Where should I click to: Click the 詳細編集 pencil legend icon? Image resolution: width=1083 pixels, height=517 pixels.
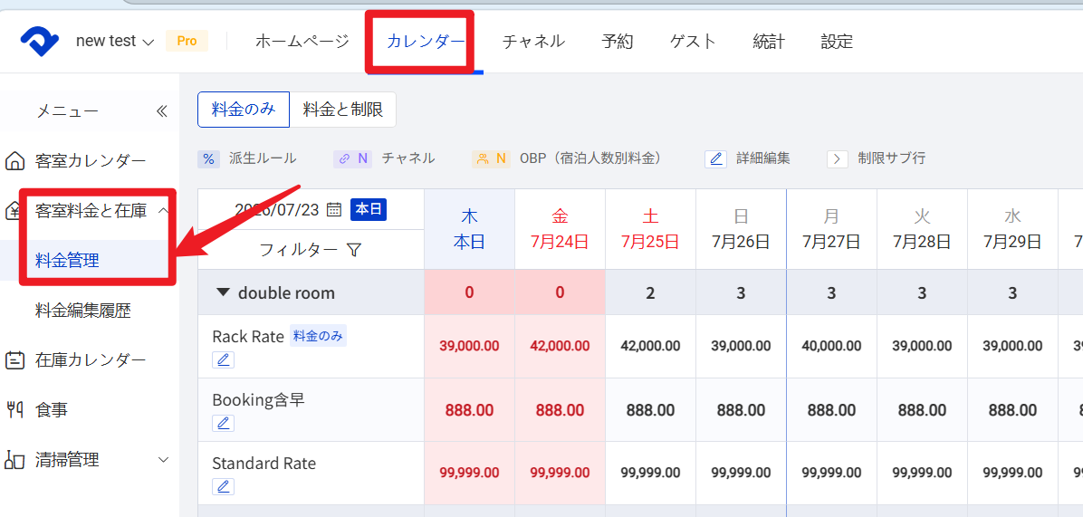716,158
